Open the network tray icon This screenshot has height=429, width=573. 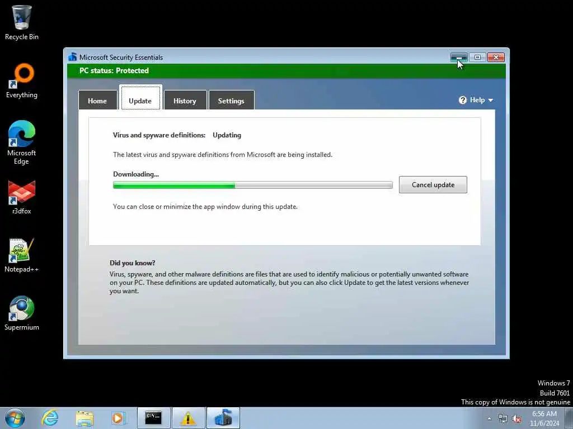(503, 419)
